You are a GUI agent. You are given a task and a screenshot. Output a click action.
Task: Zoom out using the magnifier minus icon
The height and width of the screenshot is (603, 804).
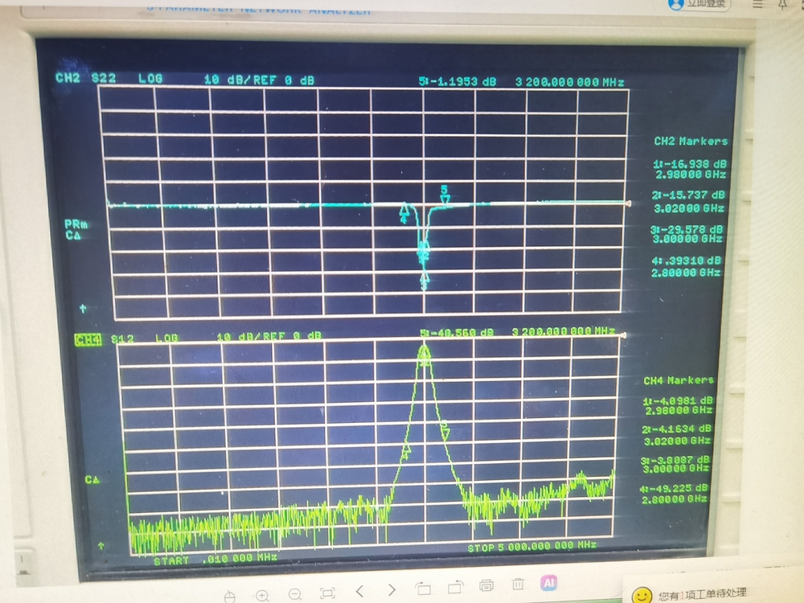[295, 594]
